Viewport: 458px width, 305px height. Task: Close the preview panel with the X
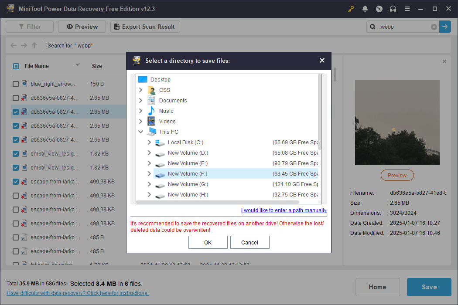pos(444,61)
